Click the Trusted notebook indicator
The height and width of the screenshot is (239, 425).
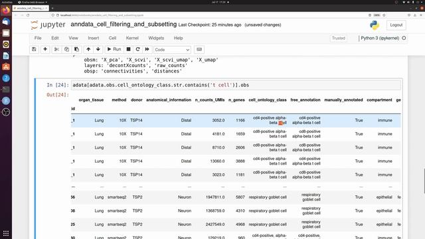(x=339, y=39)
